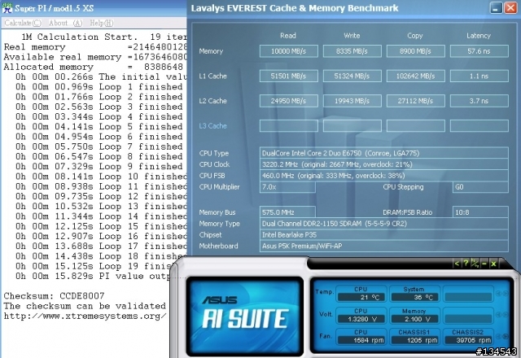
Task: Click the ASUS AI Suite logo panel
Action: [244, 317]
